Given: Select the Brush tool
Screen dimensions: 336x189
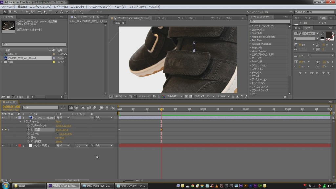Looking at the screenshot, I should 57,12.
